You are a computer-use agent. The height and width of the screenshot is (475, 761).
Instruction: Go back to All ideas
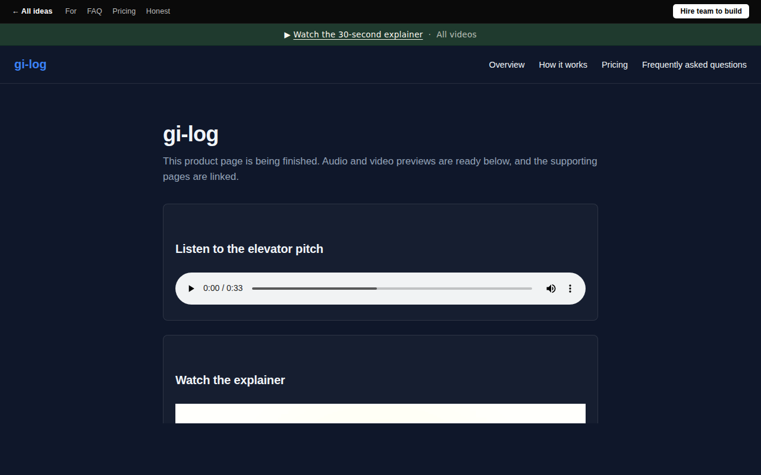(x=32, y=11)
